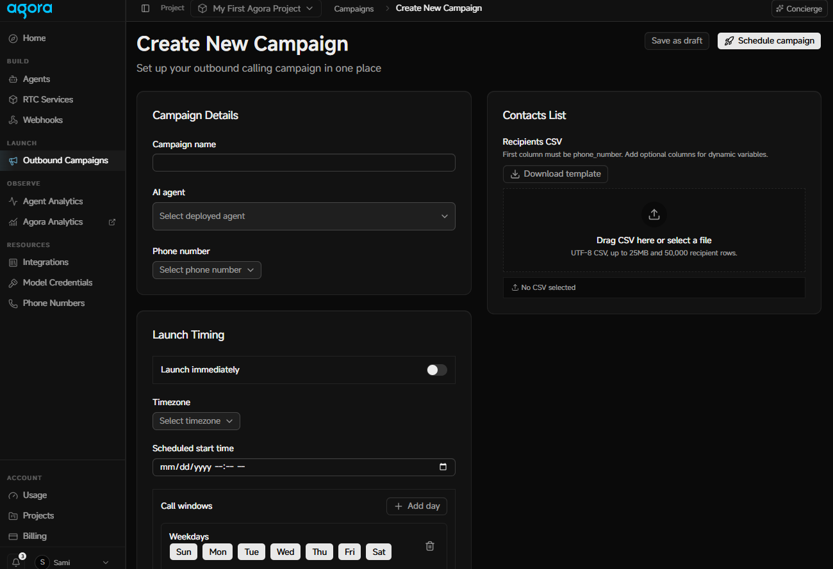This screenshot has height=569, width=833.
Task: Click the Billing card icon
Action: coord(13,536)
